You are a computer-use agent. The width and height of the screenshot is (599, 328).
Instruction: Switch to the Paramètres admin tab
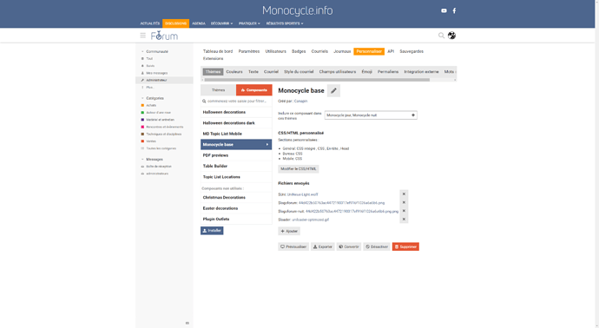(x=248, y=51)
